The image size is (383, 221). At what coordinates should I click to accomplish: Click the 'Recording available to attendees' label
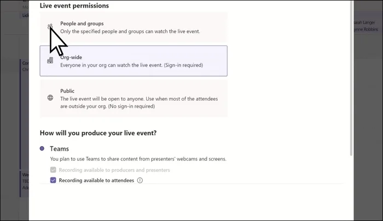click(x=96, y=180)
